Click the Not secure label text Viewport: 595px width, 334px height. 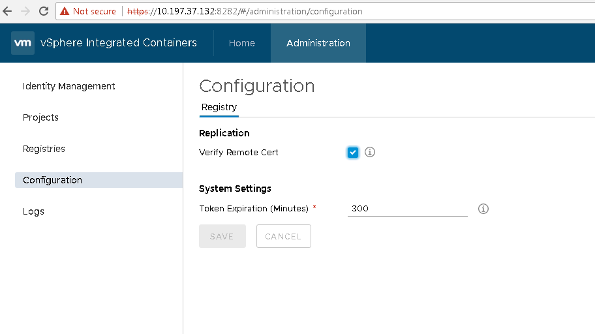(95, 11)
